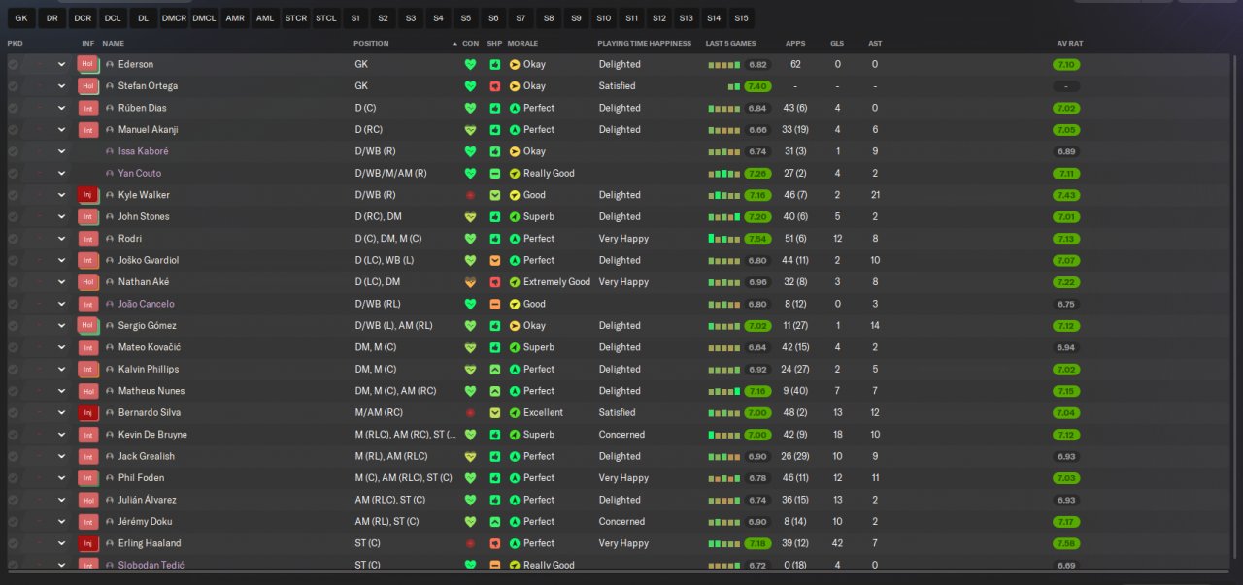Toggle the picked checkbox for Erling Haaland
This screenshot has width=1243, height=585.
[13, 543]
